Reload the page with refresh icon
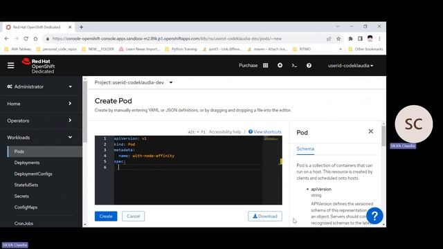 26,39
